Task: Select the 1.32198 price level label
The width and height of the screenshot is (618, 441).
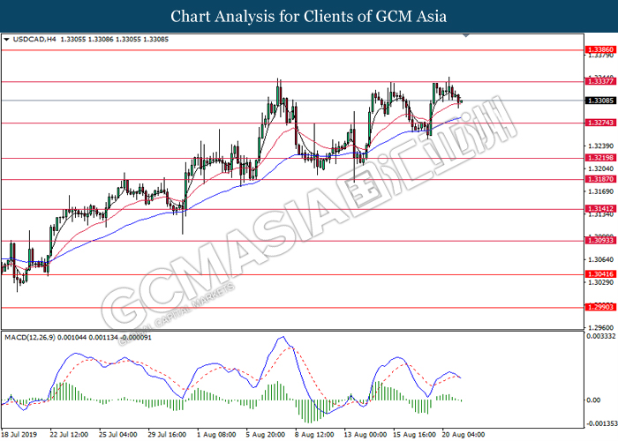Action: click(x=600, y=158)
